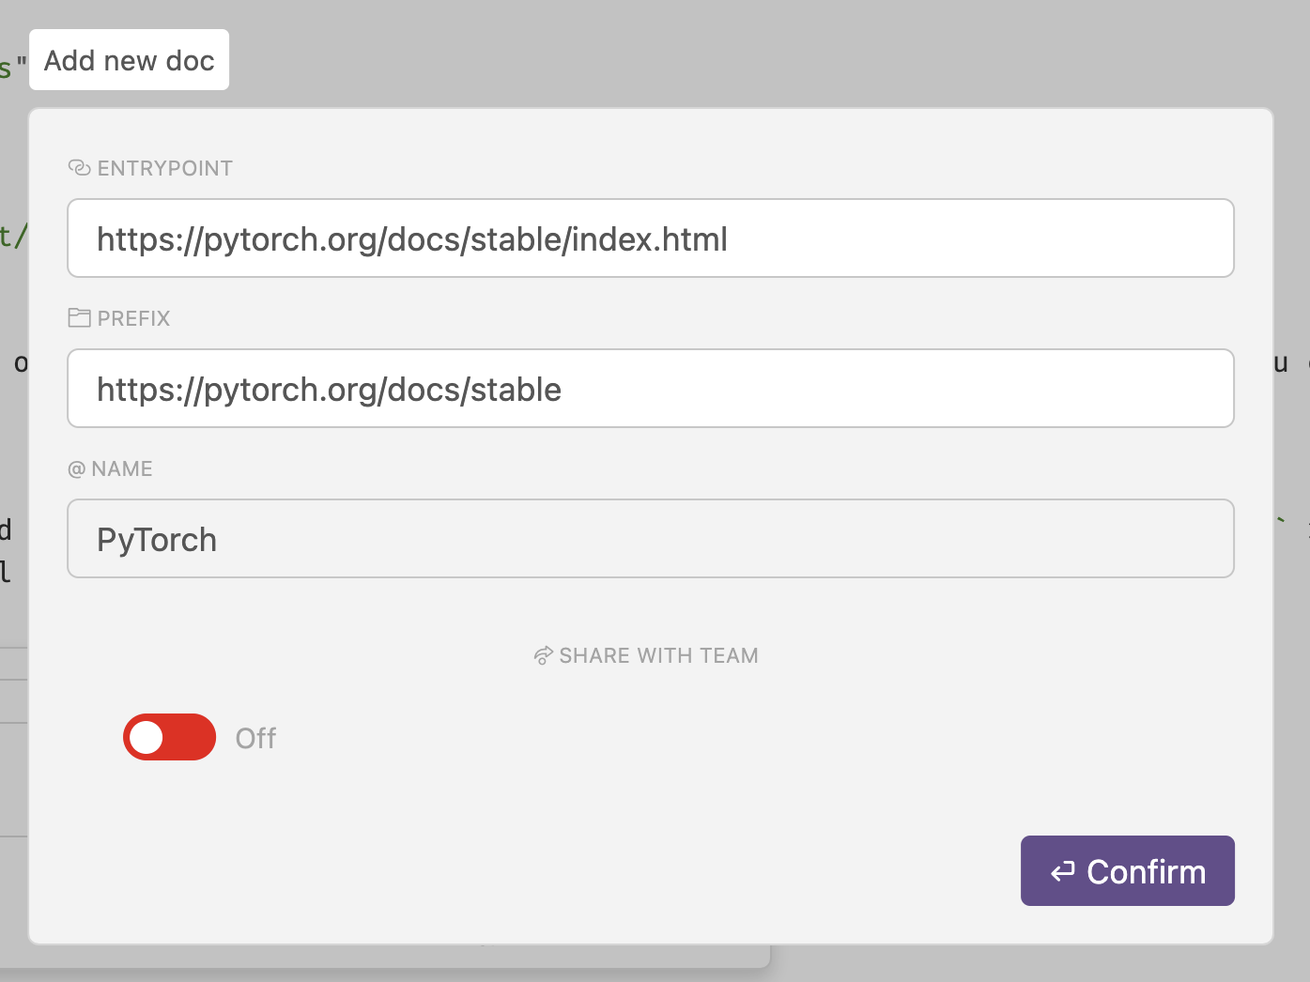This screenshot has height=982, width=1310.
Task: Click the NAME label text
Action: click(122, 469)
